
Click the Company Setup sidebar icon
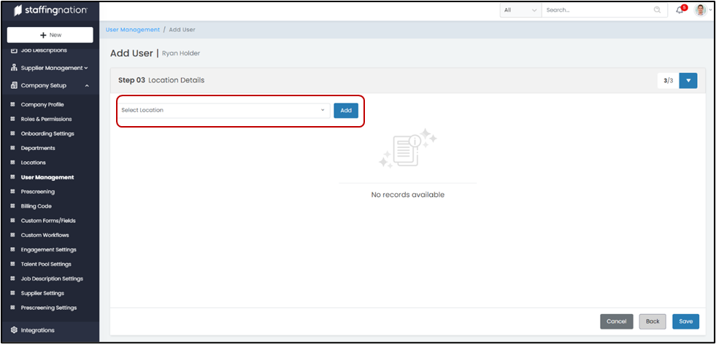point(14,85)
